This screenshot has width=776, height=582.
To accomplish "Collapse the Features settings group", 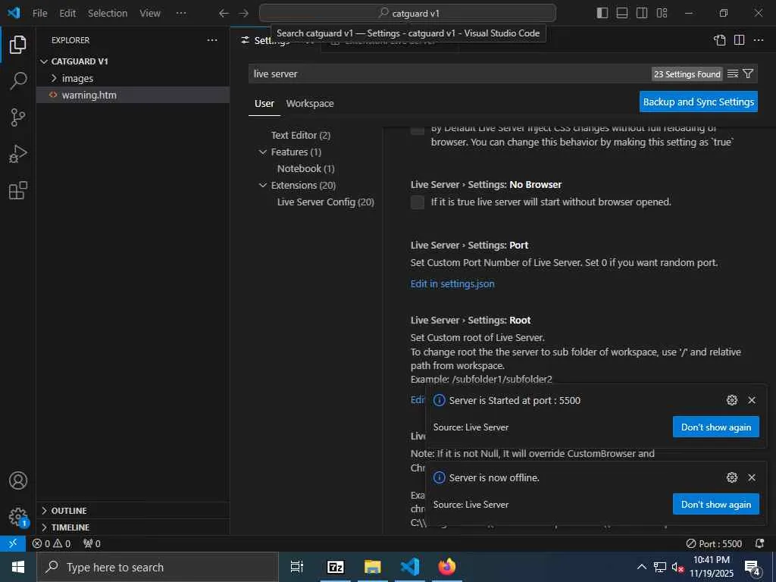I will (x=263, y=152).
